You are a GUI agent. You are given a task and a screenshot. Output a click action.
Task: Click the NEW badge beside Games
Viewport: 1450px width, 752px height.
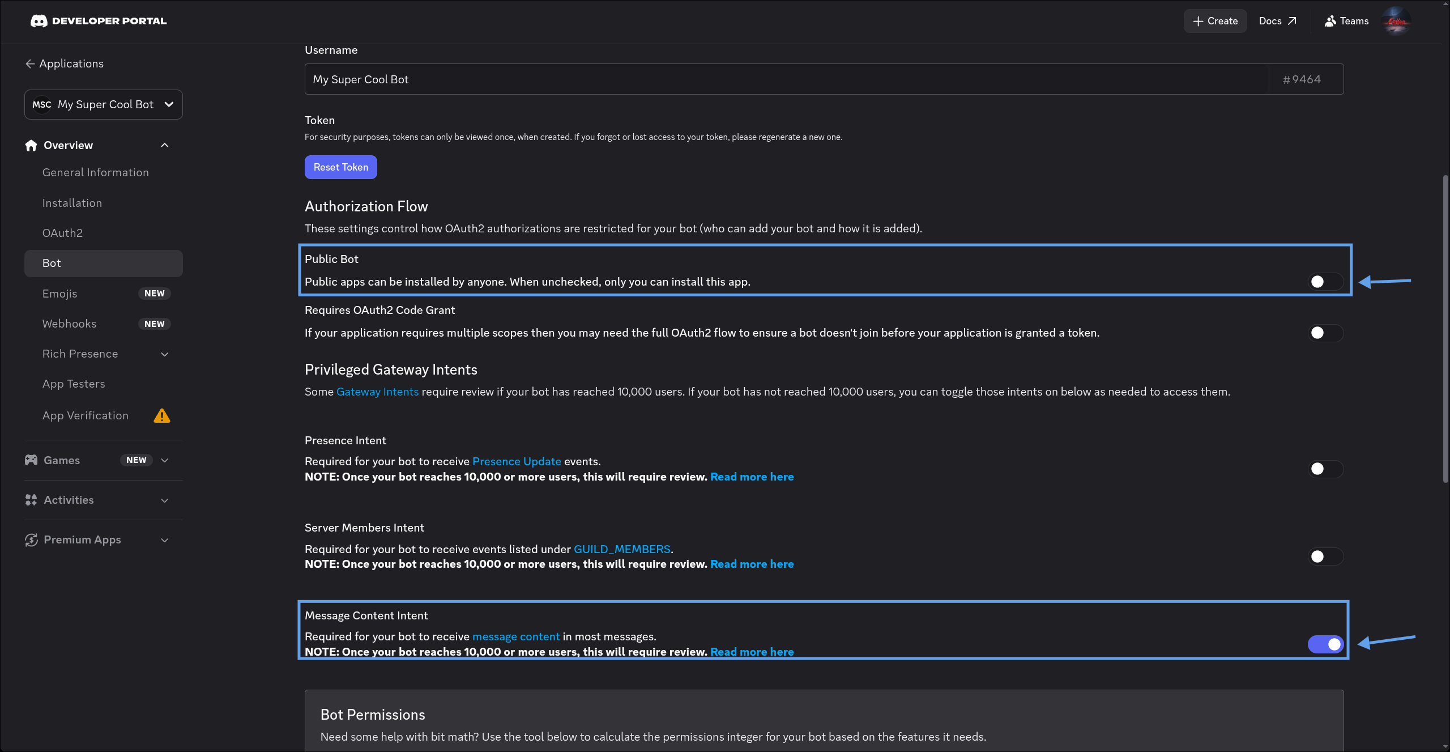click(x=136, y=460)
